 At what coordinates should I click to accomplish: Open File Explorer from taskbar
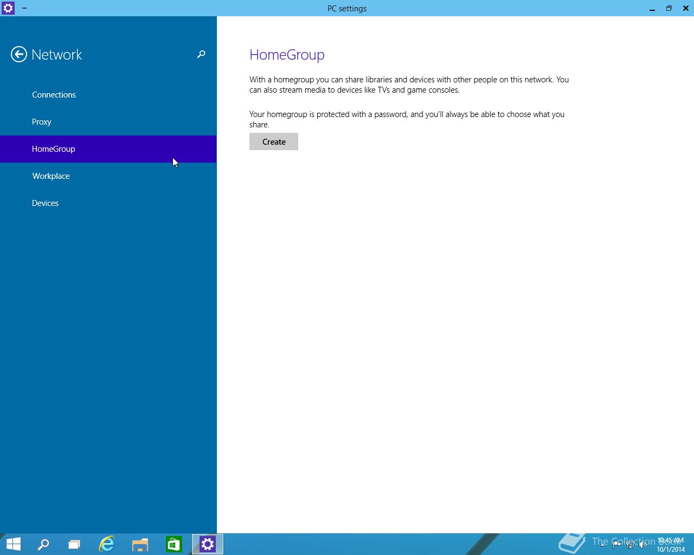click(x=140, y=544)
